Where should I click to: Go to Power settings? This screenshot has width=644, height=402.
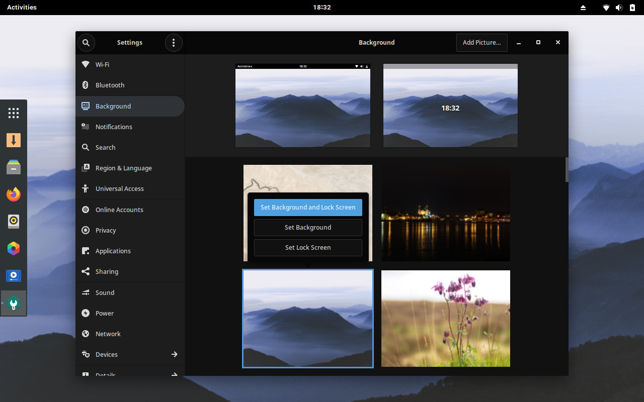(x=130, y=313)
